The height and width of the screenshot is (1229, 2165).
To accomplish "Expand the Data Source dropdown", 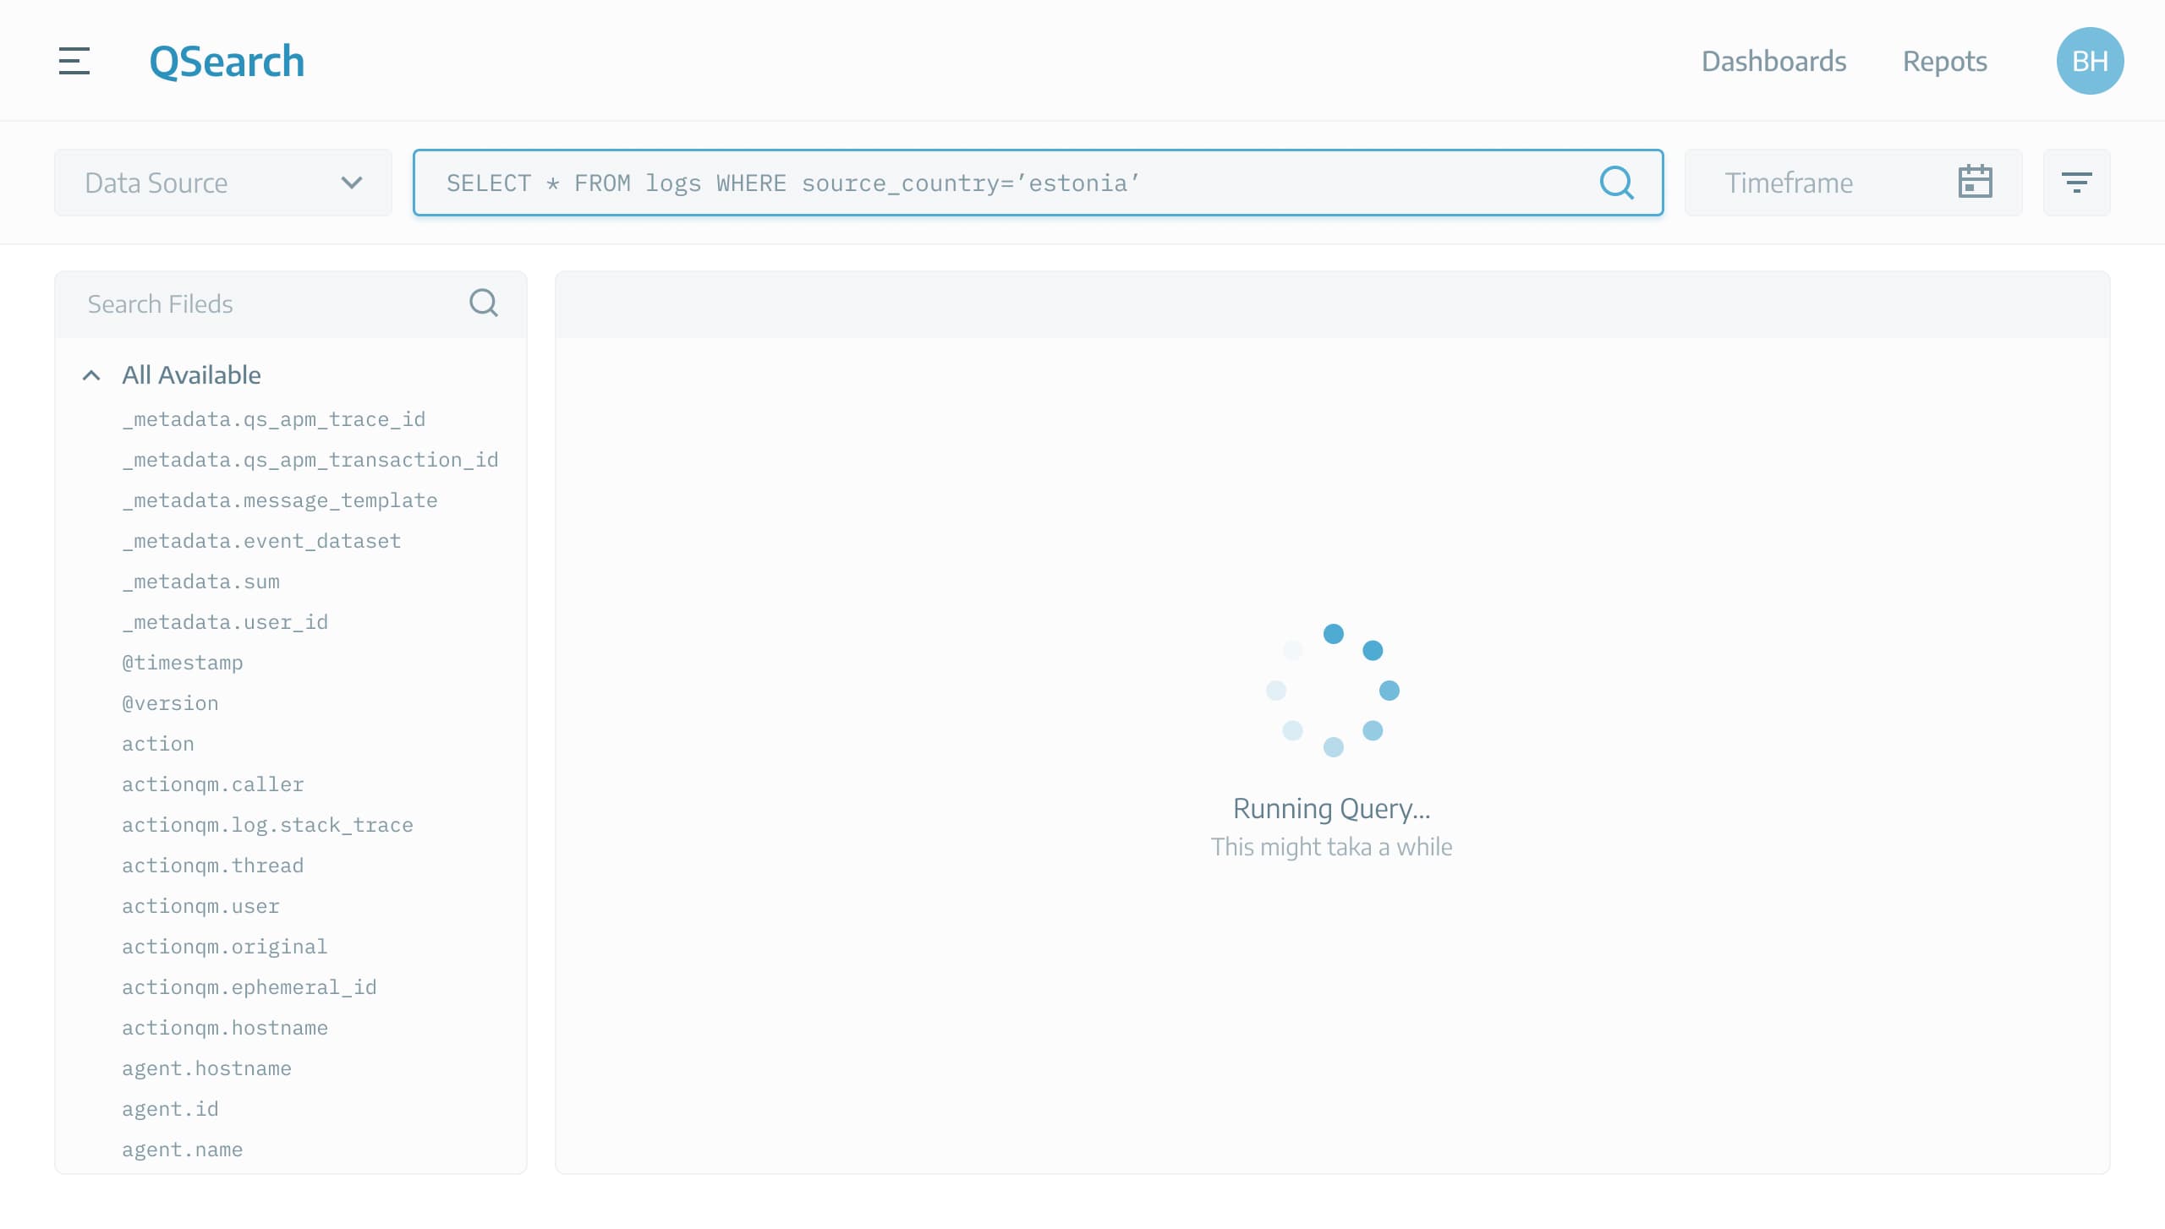I will 223,183.
